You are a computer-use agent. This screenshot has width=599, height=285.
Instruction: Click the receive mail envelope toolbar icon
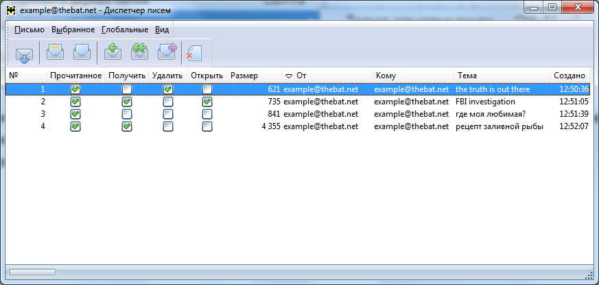(x=25, y=54)
